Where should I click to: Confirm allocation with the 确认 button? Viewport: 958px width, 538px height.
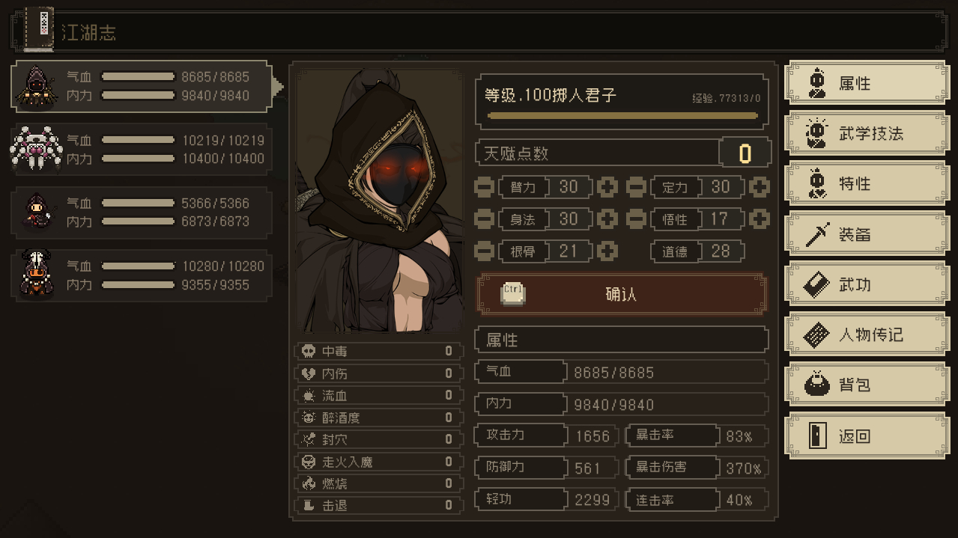click(x=622, y=294)
